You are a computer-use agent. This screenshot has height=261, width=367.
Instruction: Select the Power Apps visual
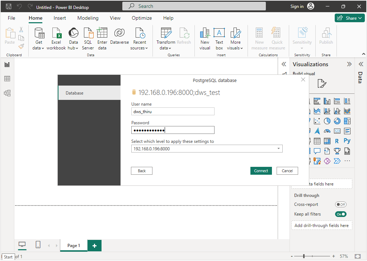tap(327, 161)
